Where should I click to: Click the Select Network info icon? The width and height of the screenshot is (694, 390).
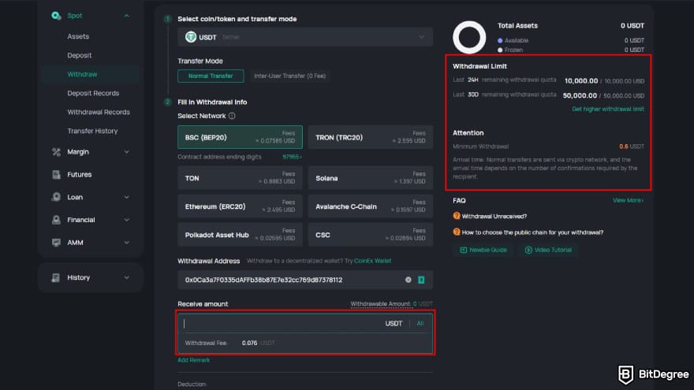[232, 116]
